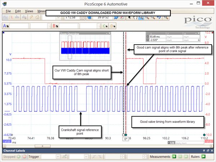The width and height of the screenshot is (216, 162).
Task: Click the Channel B range field
Action: click(69, 26)
